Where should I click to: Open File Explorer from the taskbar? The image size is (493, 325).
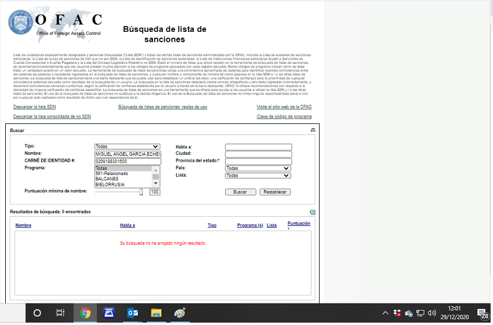156,313
